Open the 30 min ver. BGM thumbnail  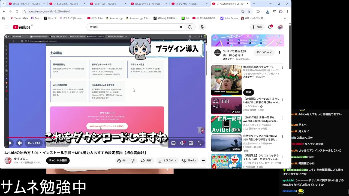coord(226,106)
